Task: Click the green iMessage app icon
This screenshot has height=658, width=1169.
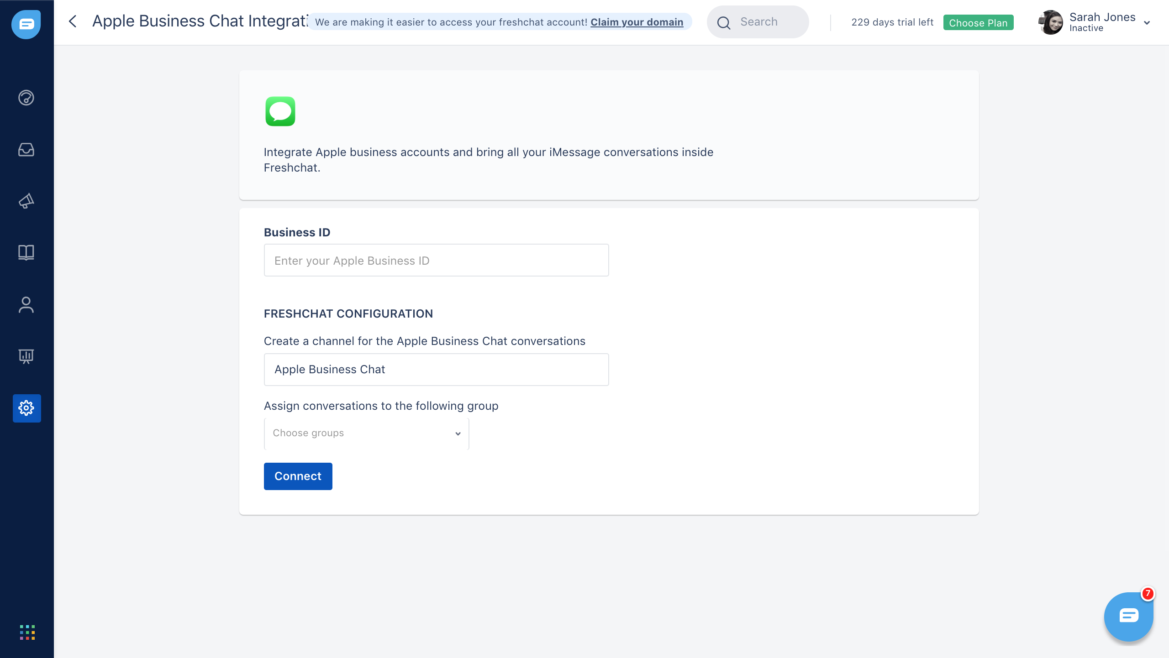Action: coord(280,111)
